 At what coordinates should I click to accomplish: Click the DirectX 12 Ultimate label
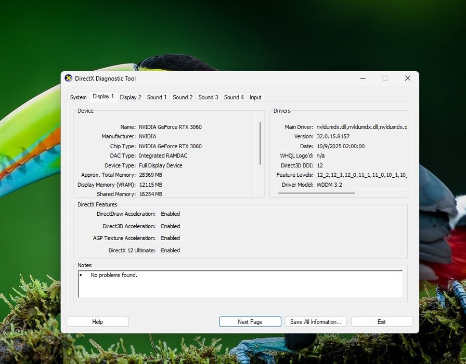tap(132, 251)
